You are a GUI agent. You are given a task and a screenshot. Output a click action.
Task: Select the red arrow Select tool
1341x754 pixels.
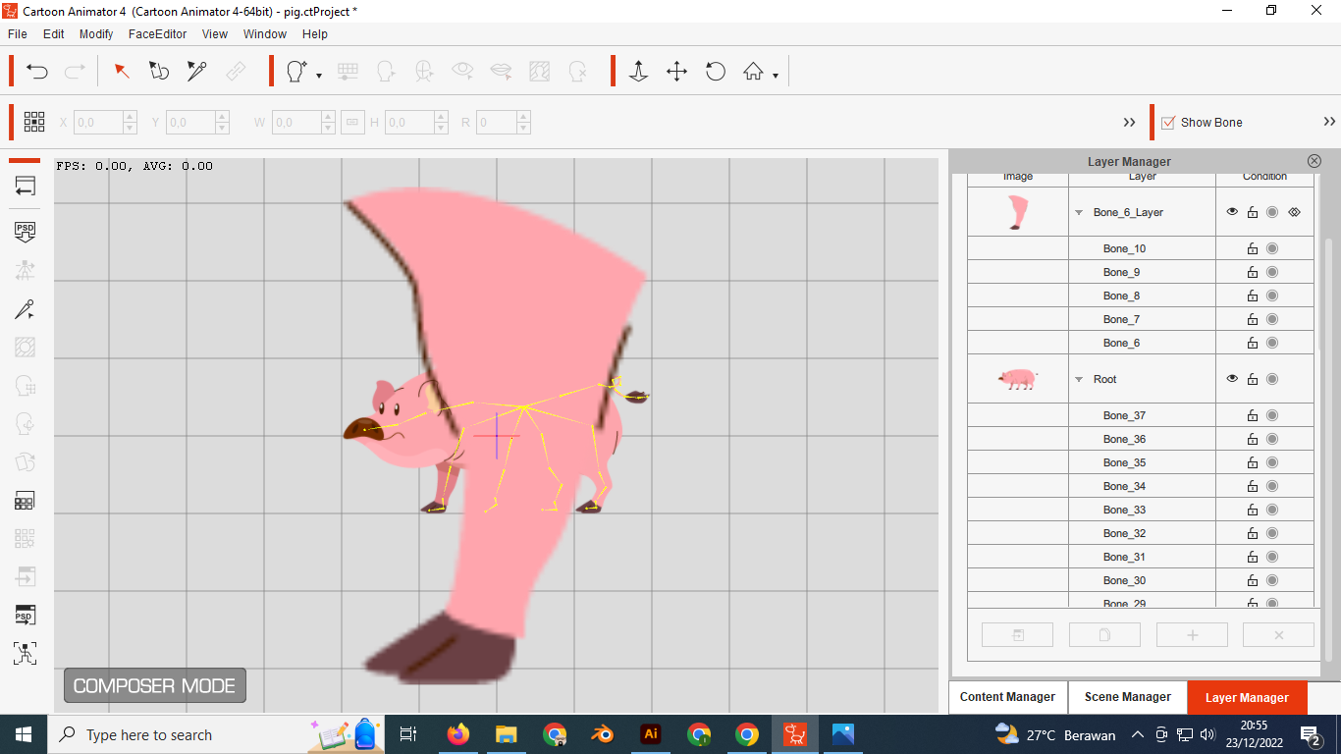click(x=122, y=71)
